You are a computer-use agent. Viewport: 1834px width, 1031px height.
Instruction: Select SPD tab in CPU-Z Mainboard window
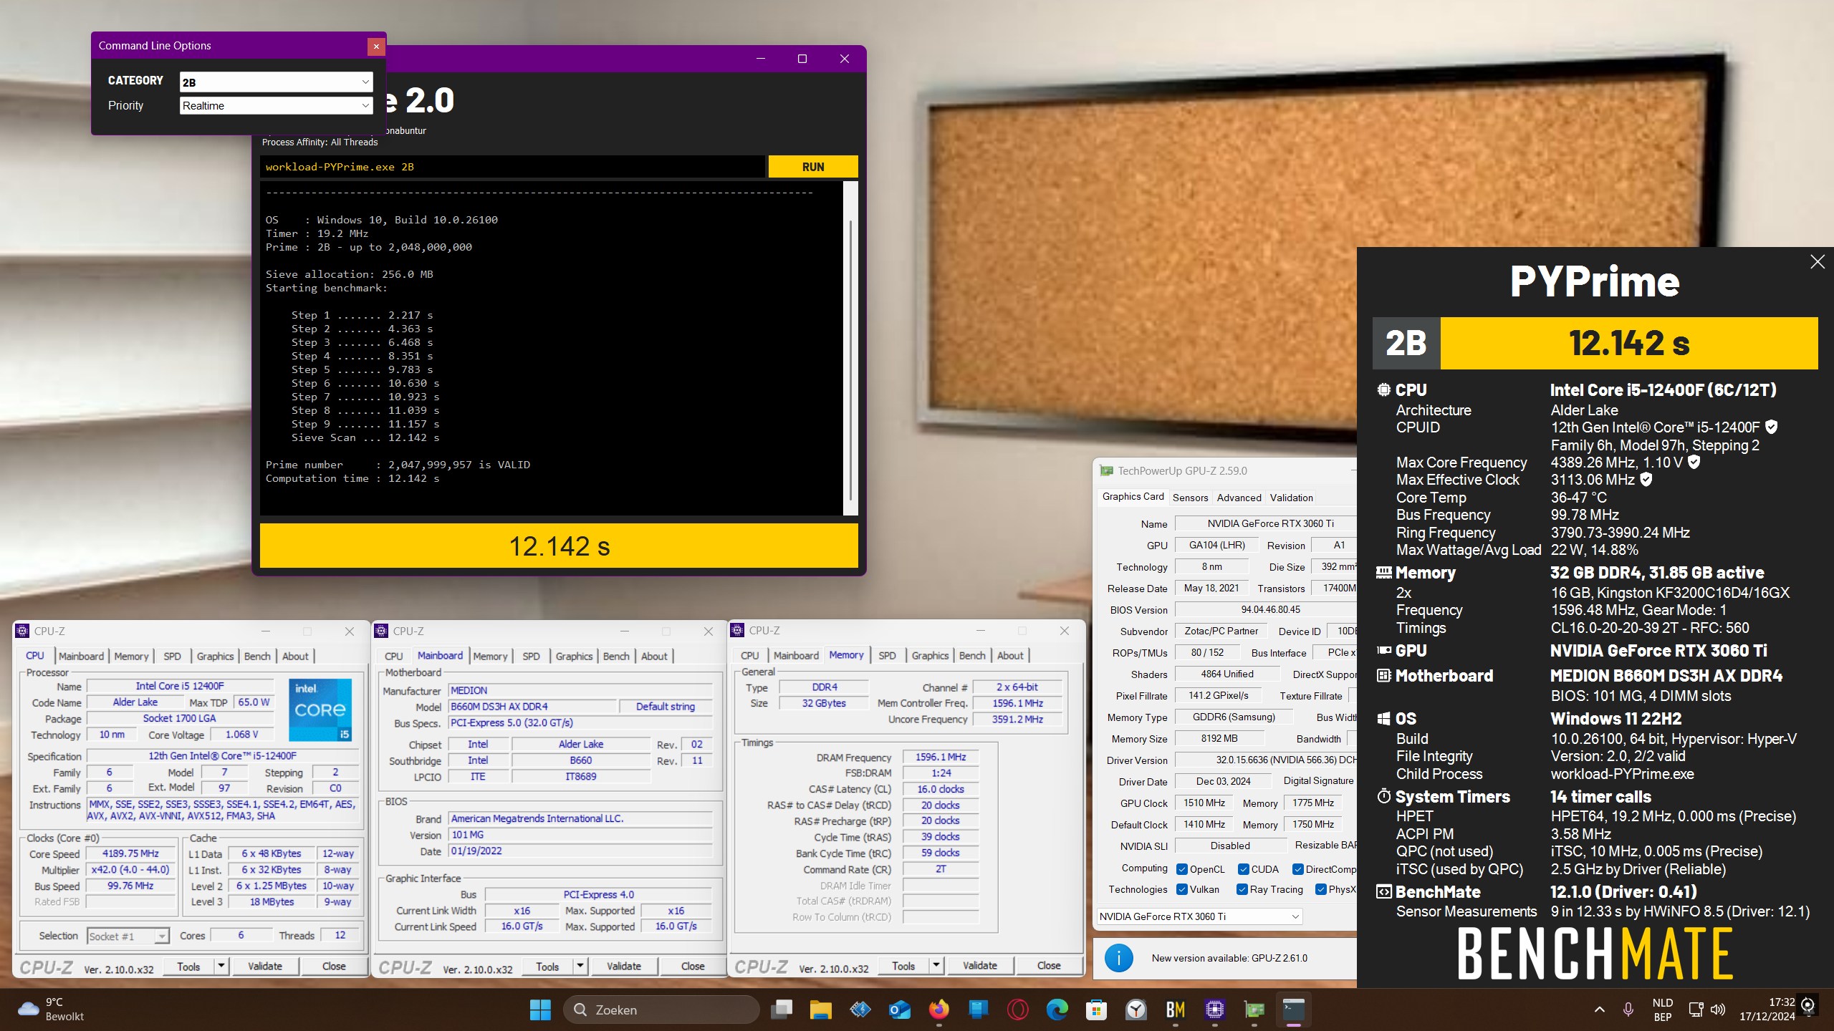pyautogui.click(x=531, y=656)
